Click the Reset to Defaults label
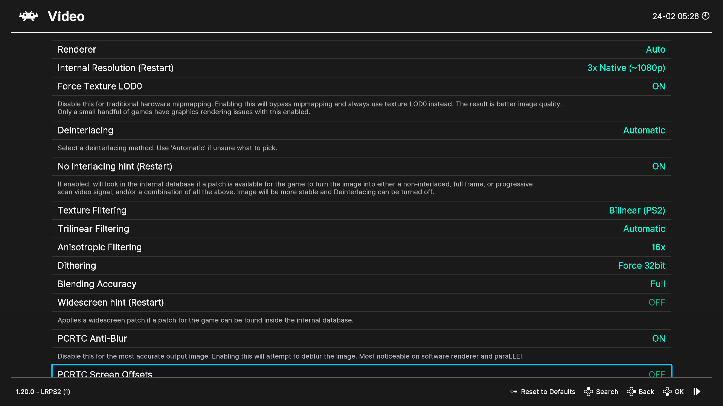723x406 pixels. click(x=548, y=392)
